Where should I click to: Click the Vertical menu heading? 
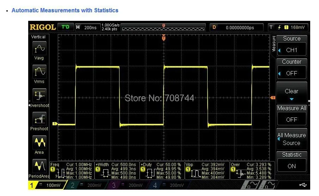[x=38, y=37]
